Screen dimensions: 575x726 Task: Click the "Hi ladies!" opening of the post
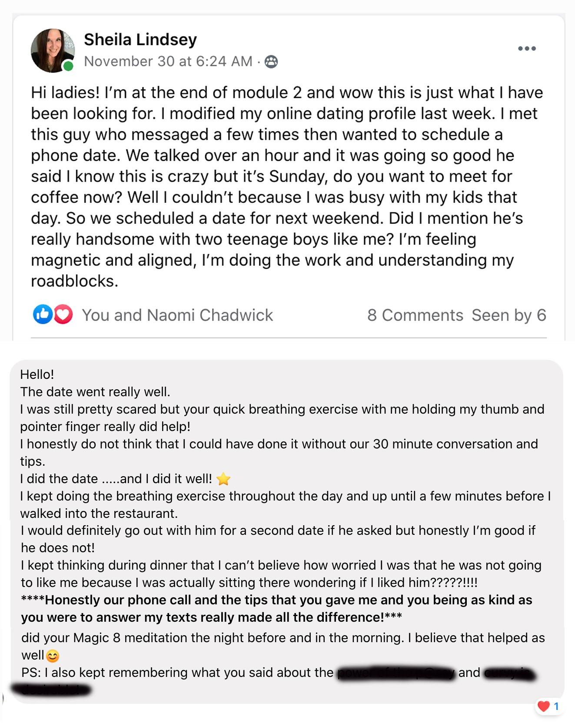(x=65, y=93)
